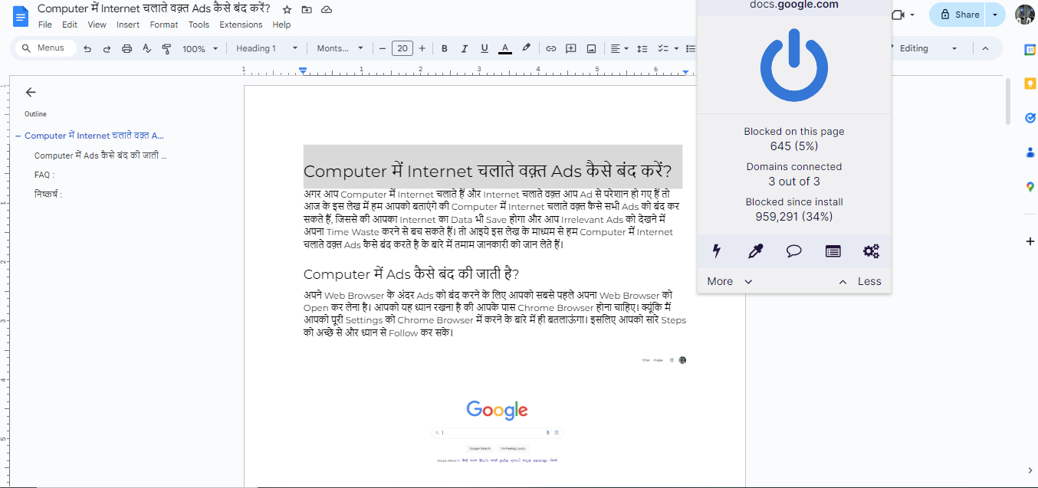The height and width of the screenshot is (488, 1038).
Task: Get add-ons plus icon
Action: point(1030,241)
